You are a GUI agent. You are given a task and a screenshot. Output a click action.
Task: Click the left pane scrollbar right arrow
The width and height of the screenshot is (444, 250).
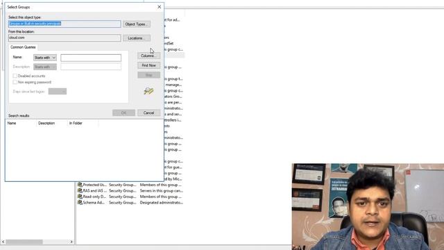[71, 242]
